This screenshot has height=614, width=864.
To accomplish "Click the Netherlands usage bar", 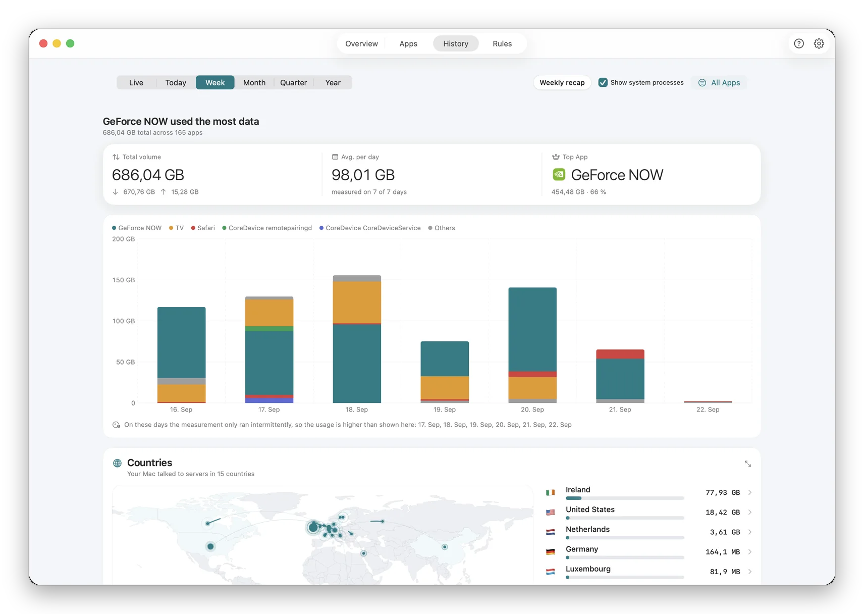I will 625,538.
